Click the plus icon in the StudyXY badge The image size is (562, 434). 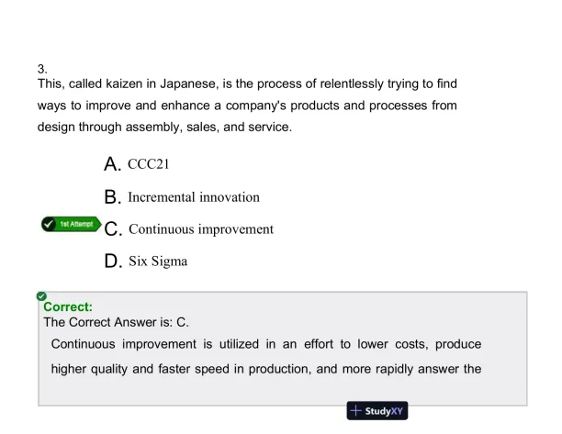click(x=356, y=411)
